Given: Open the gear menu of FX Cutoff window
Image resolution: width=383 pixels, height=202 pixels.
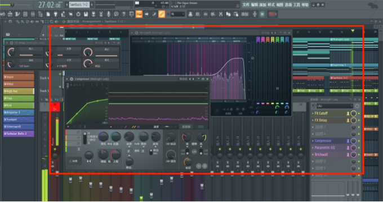Looking at the screenshot, I should pos(136,33).
